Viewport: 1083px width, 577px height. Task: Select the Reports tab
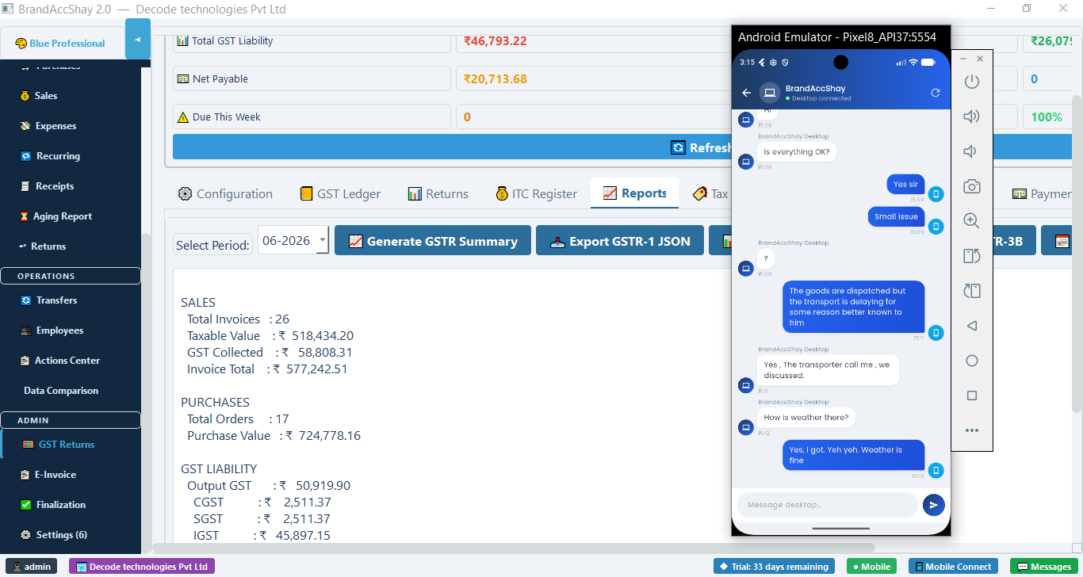coord(634,193)
